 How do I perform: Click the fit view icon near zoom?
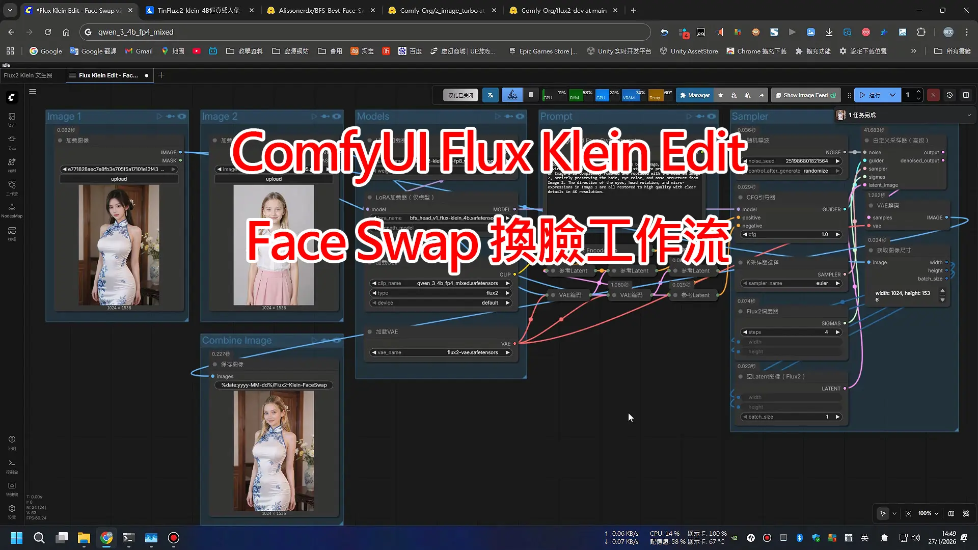(908, 513)
